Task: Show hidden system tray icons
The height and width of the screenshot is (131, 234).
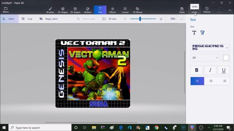Action: (209, 128)
